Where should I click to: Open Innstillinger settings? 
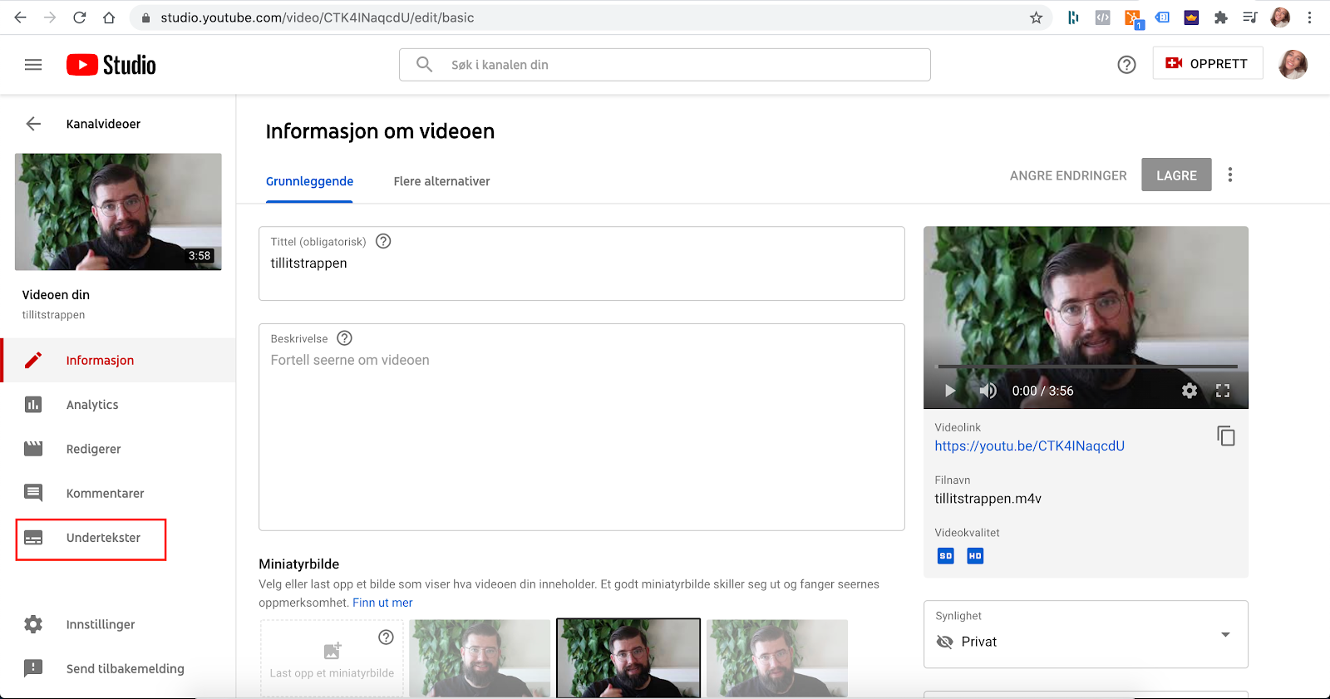point(119,624)
